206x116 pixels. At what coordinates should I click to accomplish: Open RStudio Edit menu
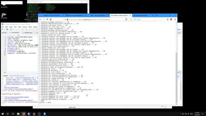tap(6, 27)
